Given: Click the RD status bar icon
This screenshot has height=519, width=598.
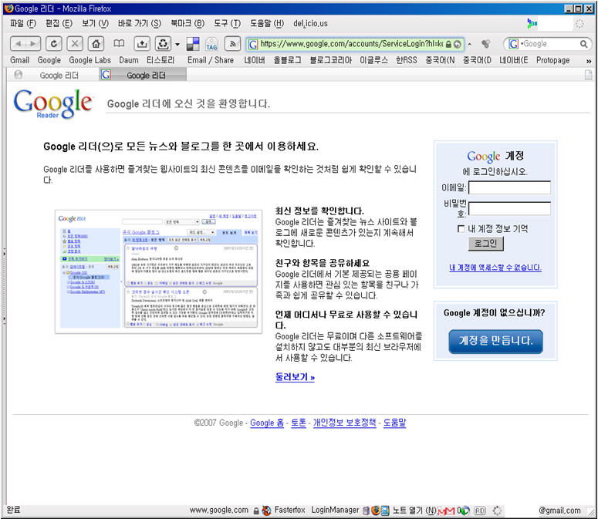Looking at the screenshot, I should 480,511.
